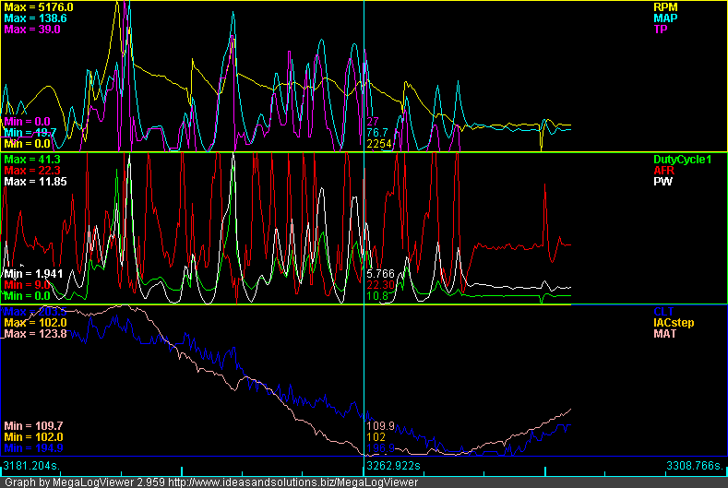Select the Min = 109.7 MAT value
This screenshot has width=728, height=488.
click(x=33, y=425)
